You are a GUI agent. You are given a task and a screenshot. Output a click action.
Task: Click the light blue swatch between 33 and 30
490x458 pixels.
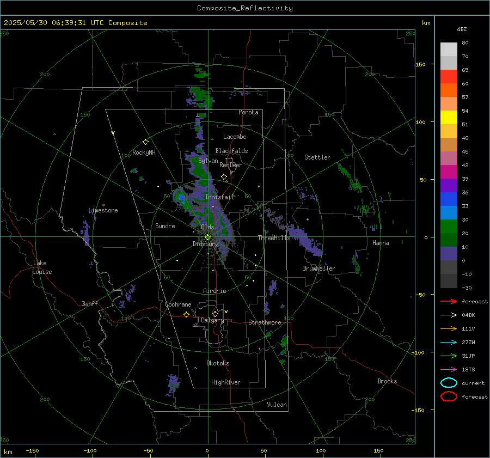click(x=449, y=213)
